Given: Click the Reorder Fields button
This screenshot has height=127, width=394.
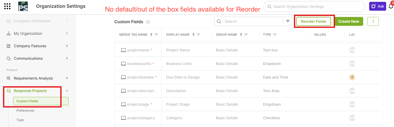Looking at the screenshot, I should point(314,21).
